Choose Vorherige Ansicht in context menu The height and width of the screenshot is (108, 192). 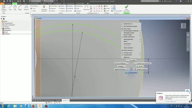tap(131, 53)
